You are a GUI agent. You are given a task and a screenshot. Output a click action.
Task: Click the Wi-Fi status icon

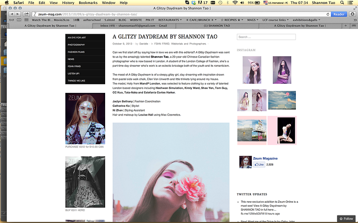(235, 3)
